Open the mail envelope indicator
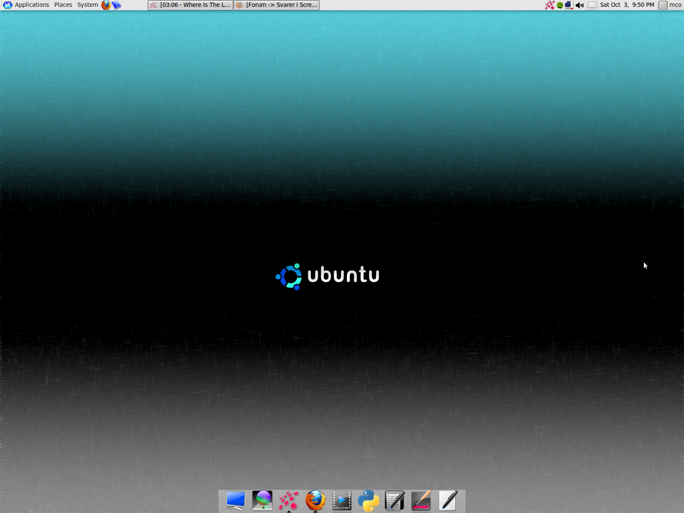684x513 pixels. tap(592, 5)
